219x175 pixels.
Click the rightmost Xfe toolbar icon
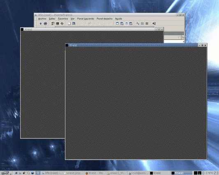tap(154, 23)
